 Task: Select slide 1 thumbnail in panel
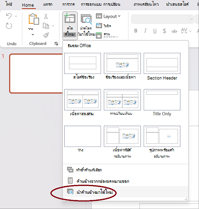(x=36, y=73)
